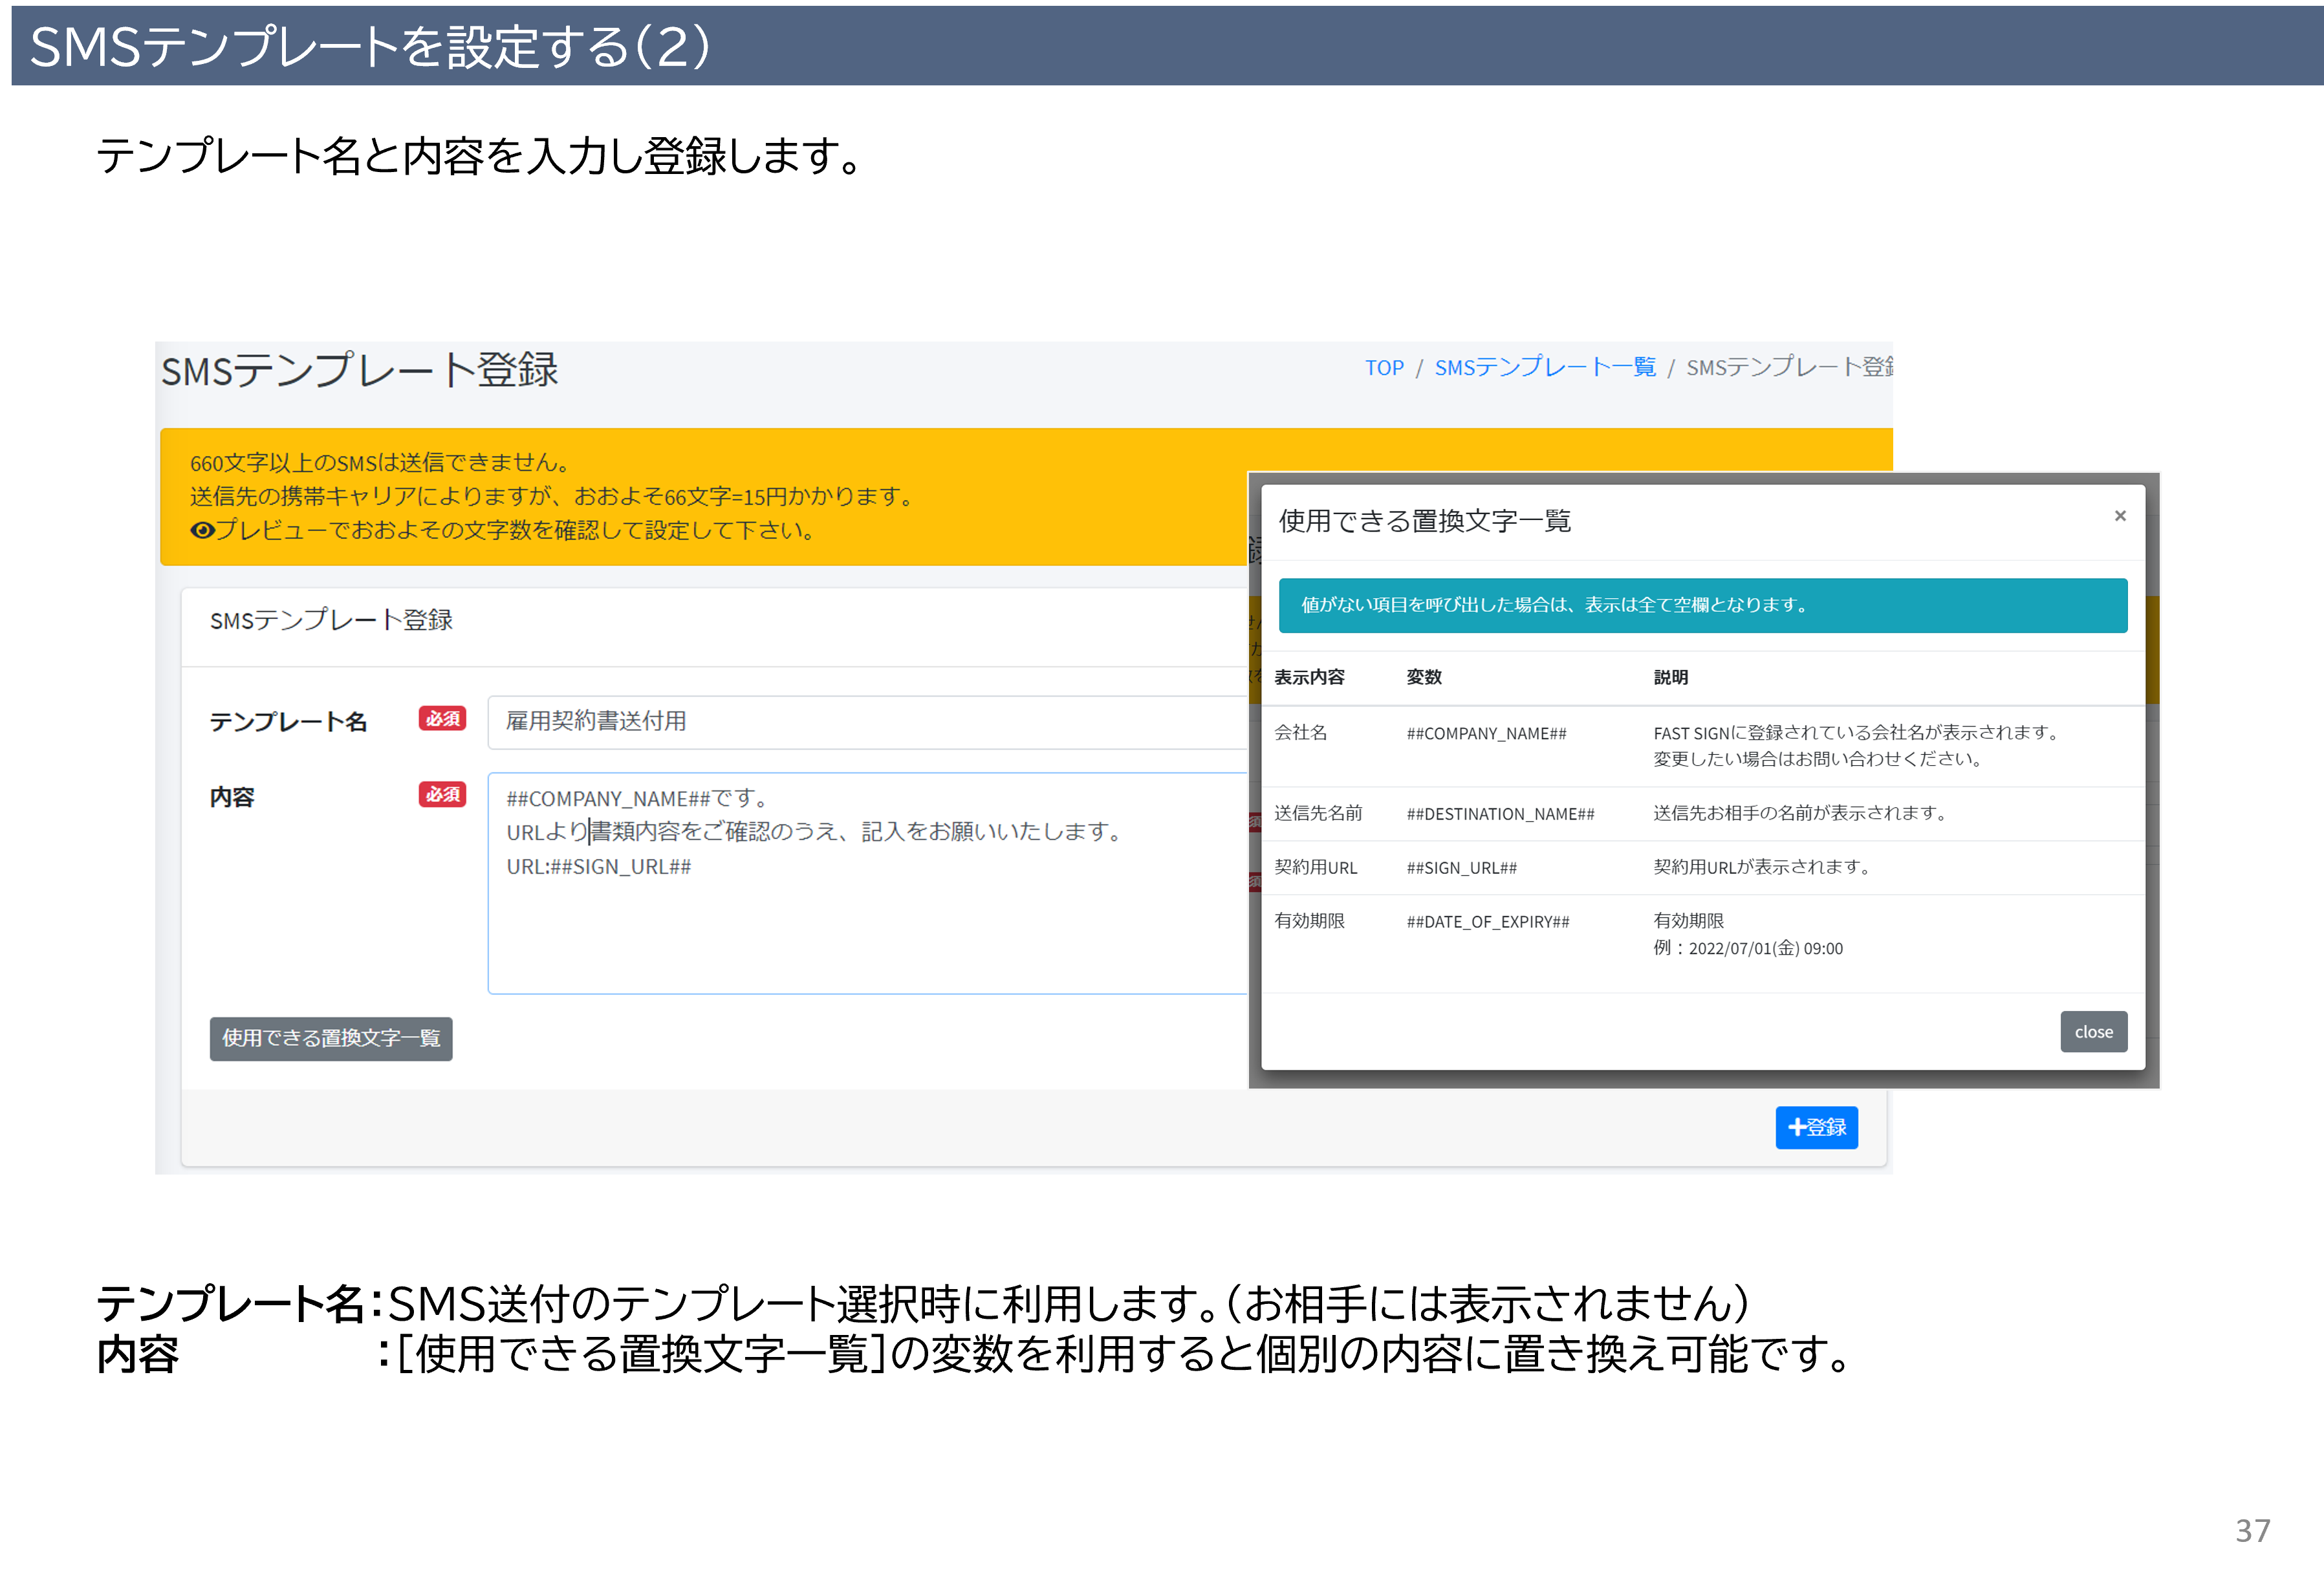This screenshot has height=1573, width=2324.
Task: Click the 必須 badge next to テンプレート名
Action: [442, 719]
